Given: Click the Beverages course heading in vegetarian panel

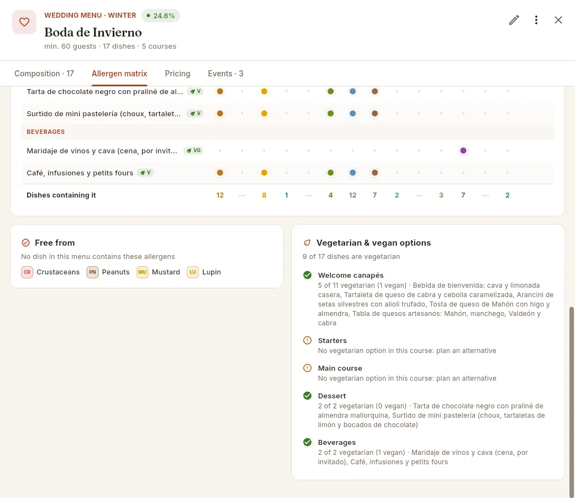Looking at the screenshot, I should [x=337, y=443].
